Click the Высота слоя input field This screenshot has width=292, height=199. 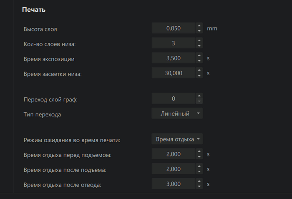173,29
